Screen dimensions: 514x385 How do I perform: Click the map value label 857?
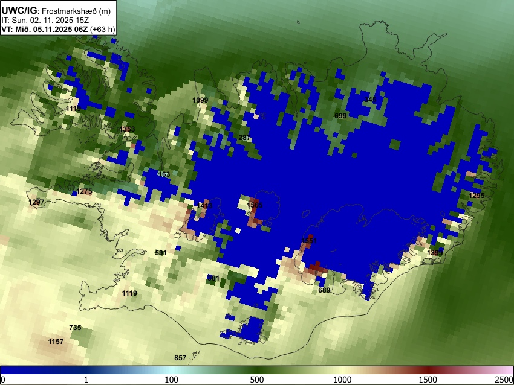(180, 358)
